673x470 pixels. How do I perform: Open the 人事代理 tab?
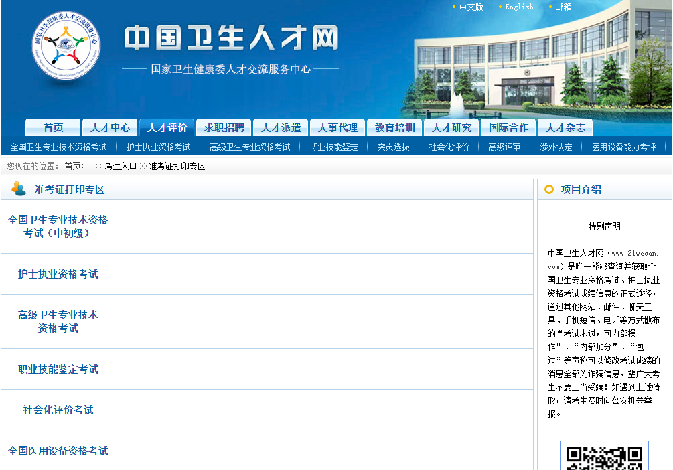click(338, 127)
